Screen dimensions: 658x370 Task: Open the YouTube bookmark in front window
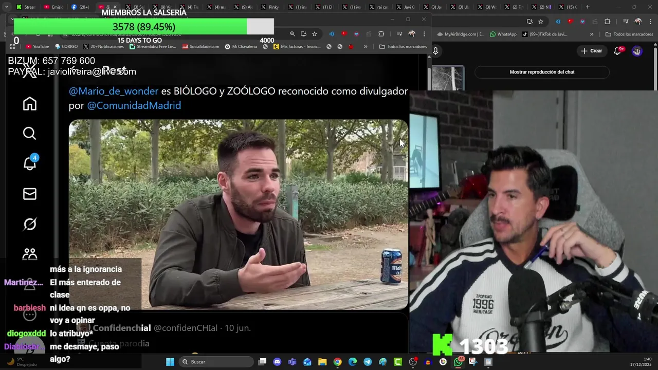37,46
